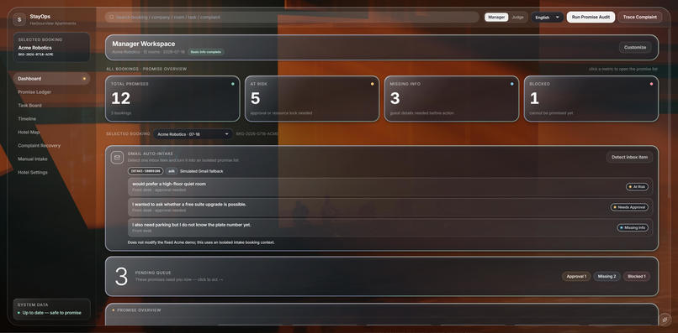This screenshot has width=678, height=333.
Task: Open Complaint Recovery in sidebar
Action: click(x=51, y=145)
